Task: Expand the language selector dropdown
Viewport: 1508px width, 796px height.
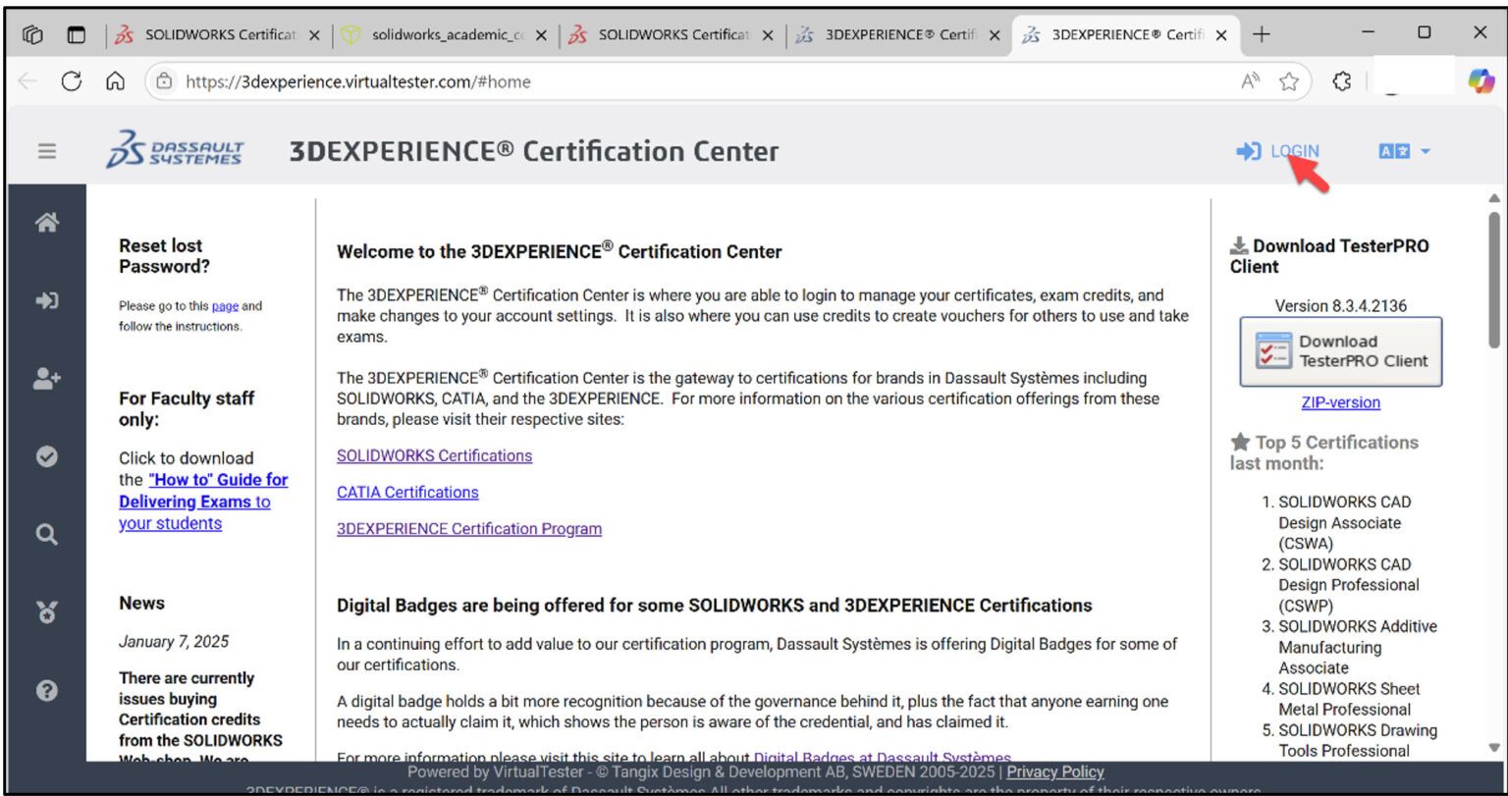Action: (1404, 150)
